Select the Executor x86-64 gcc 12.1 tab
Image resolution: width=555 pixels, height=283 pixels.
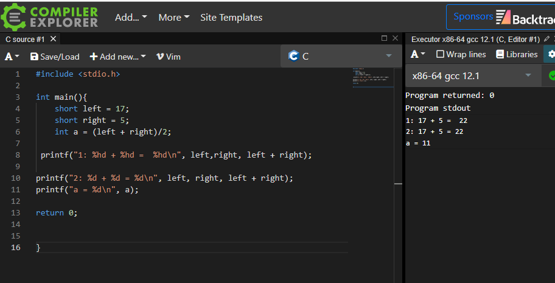475,40
